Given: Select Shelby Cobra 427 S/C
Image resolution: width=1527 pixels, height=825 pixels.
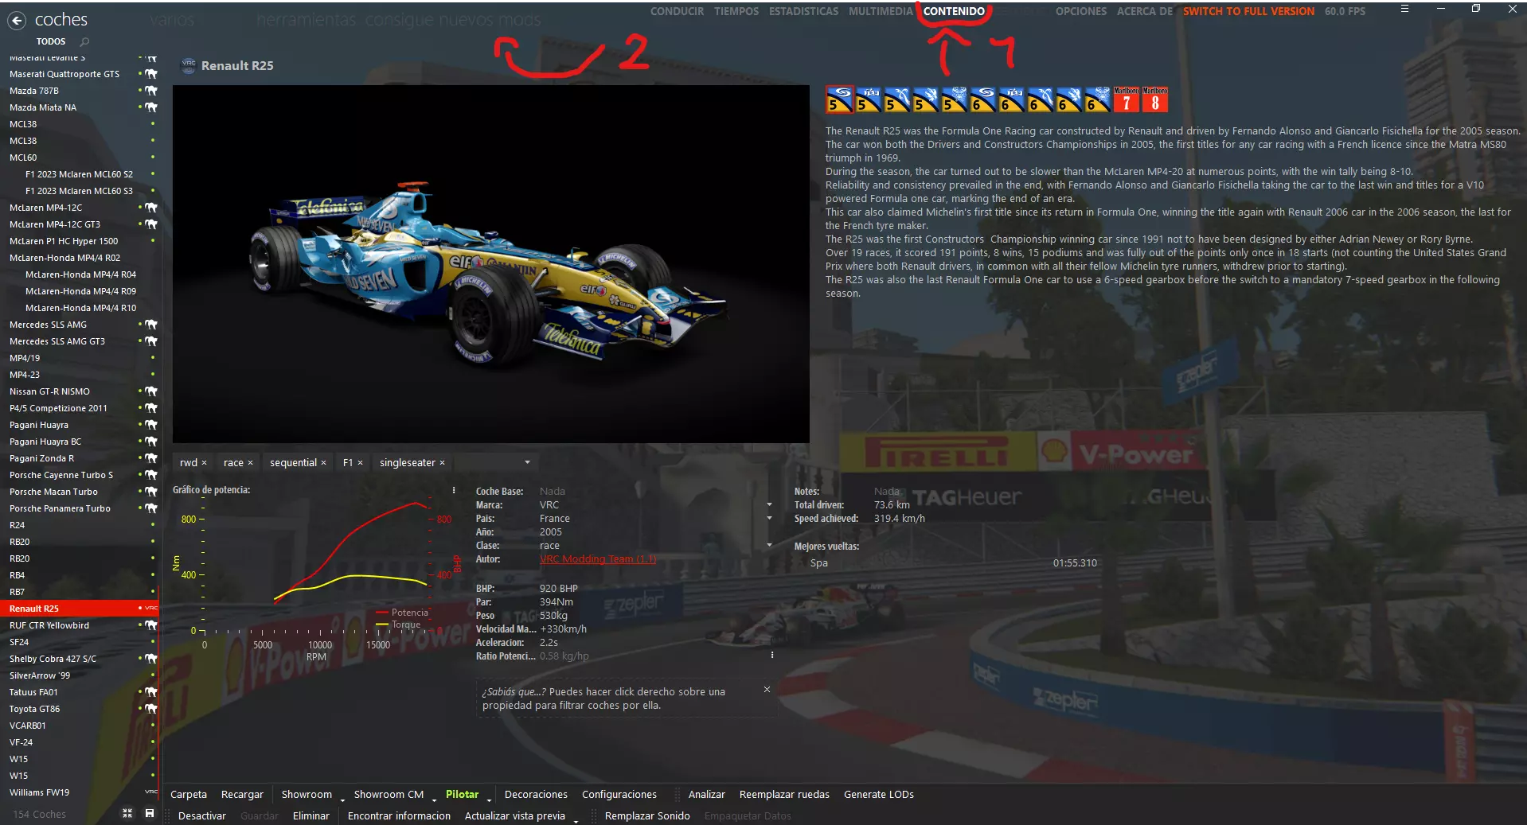Looking at the screenshot, I should 80,659.
